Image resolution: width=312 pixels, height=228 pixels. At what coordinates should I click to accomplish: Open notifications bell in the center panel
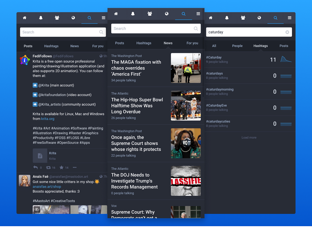pos(133,14)
